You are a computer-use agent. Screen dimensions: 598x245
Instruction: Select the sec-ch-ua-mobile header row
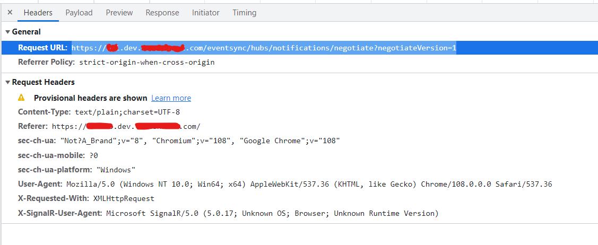pyautogui.click(x=58, y=155)
